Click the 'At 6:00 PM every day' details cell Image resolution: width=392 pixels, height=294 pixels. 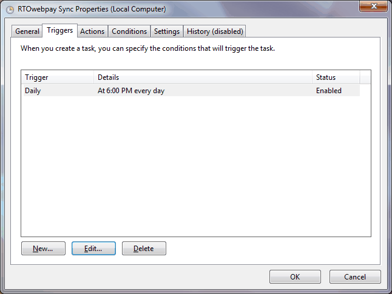(131, 91)
